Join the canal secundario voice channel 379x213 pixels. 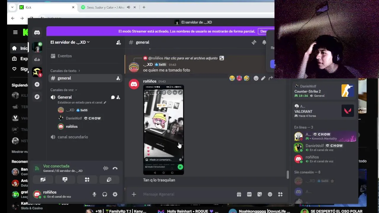pos(85,137)
